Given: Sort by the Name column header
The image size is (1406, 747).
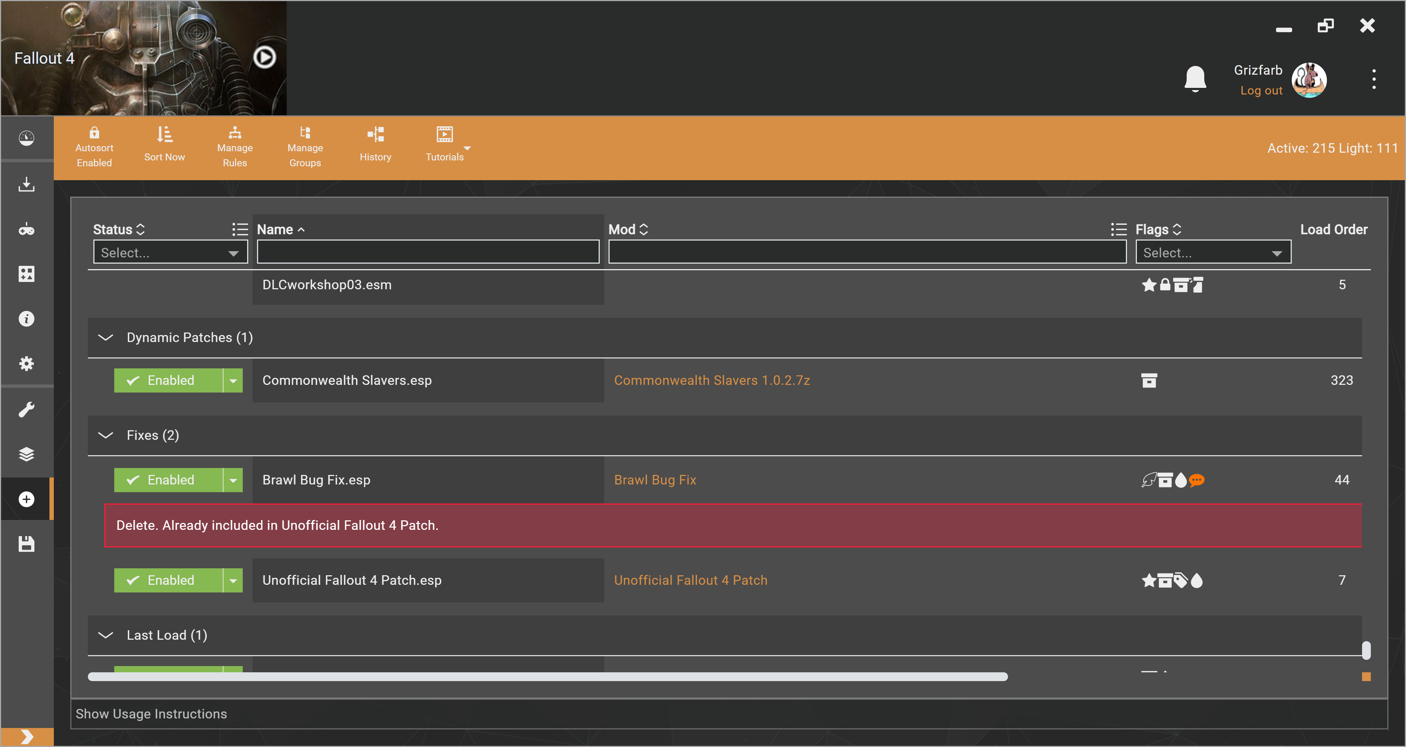Looking at the screenshot, I should (x=280, y=229).
